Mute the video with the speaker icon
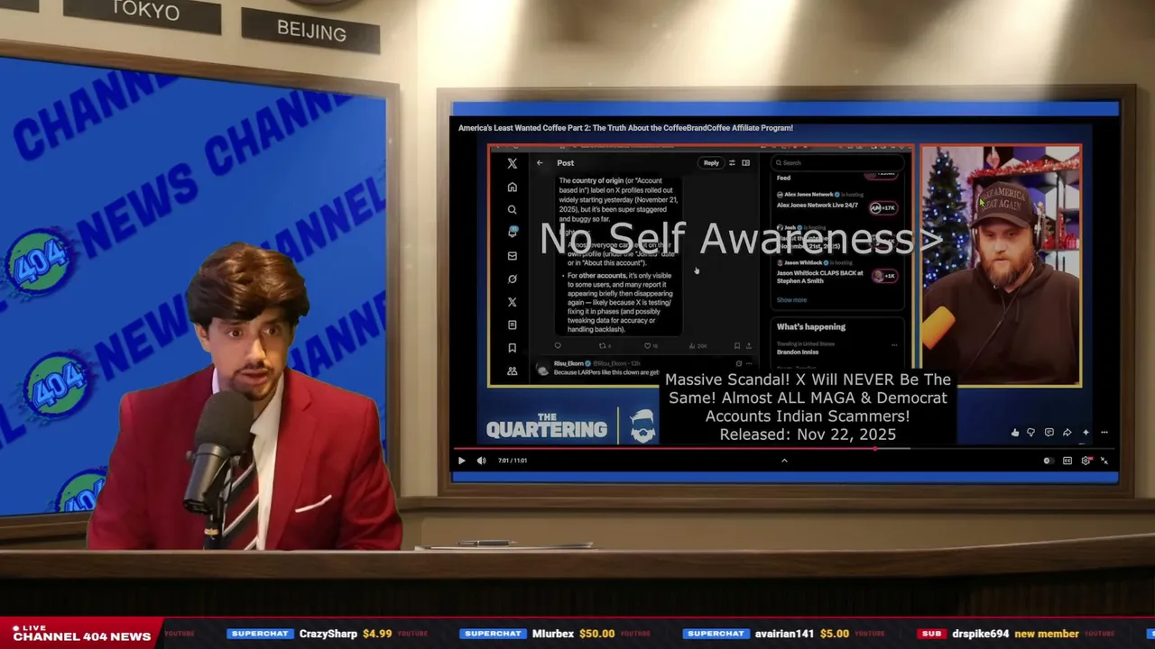 [481, 461]
